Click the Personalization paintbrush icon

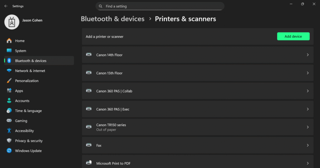coord(9,81)
